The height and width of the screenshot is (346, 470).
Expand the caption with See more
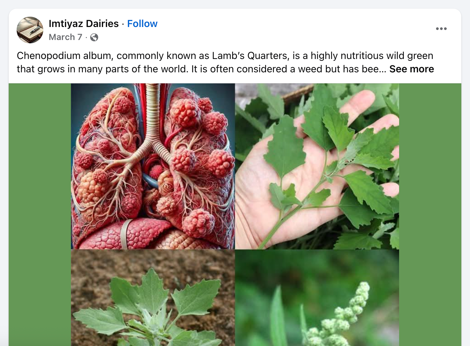tap(412, 69)
